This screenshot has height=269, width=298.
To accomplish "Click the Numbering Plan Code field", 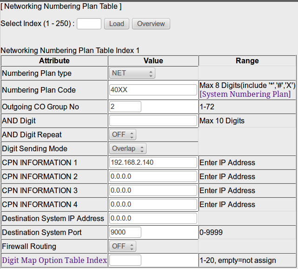I will (153, 90).
